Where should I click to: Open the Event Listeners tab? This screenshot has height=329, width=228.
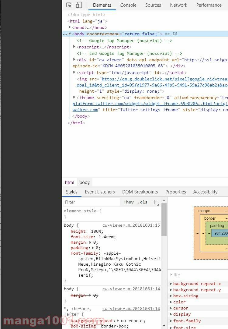(100, 192)
